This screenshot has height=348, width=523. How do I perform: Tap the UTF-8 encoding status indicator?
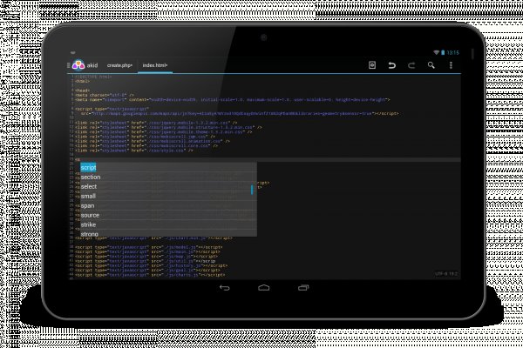(x=445, y=274)
